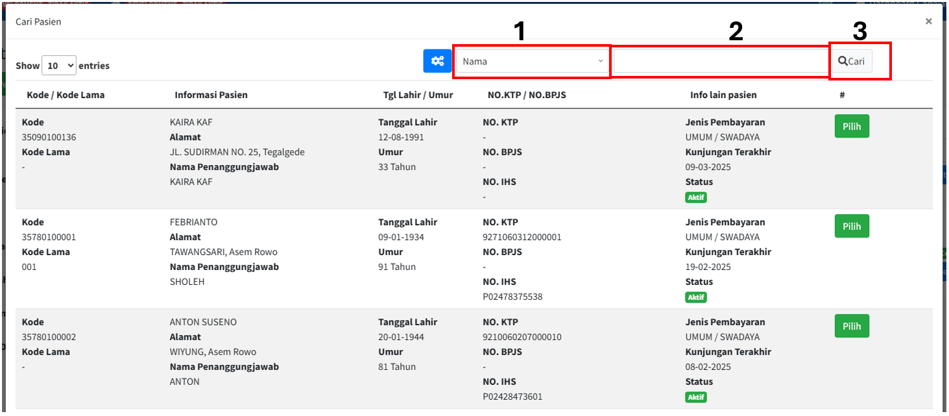The width and height of the screenshot is (949, 416).
Task: Close the Cari Pasien dialog
Action: coord(928,21)
